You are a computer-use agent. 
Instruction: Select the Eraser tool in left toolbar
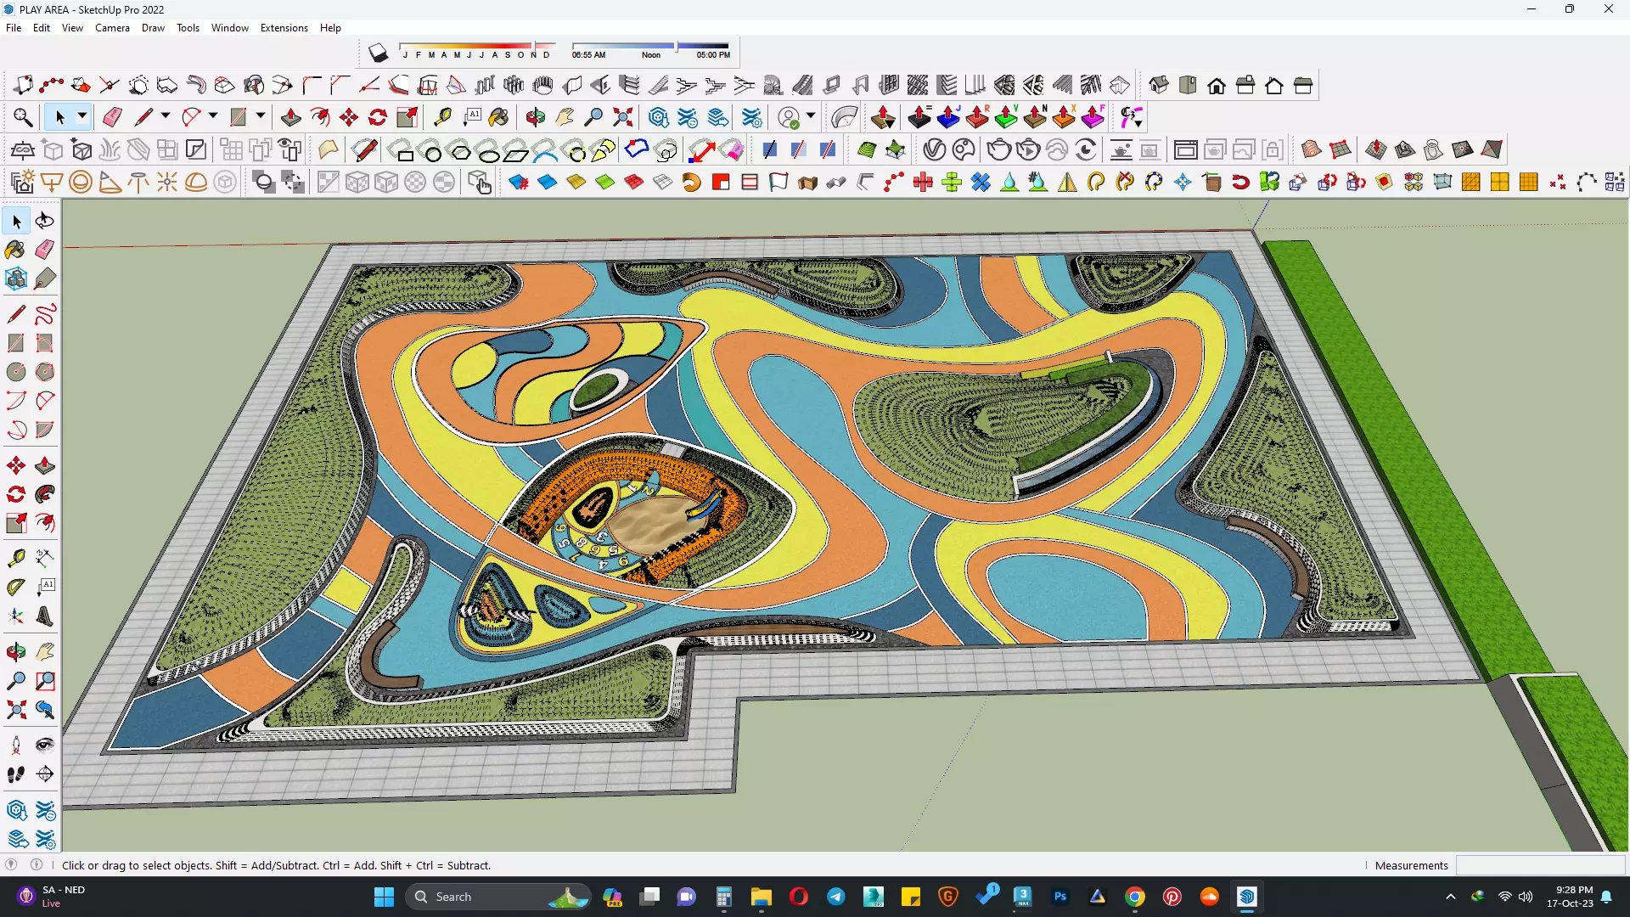[x=45, y=250]
